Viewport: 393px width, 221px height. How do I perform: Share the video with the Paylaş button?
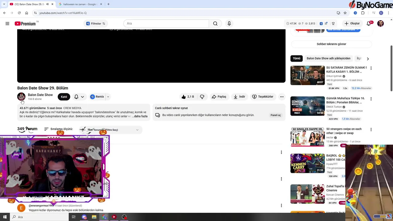coord(219,97)
